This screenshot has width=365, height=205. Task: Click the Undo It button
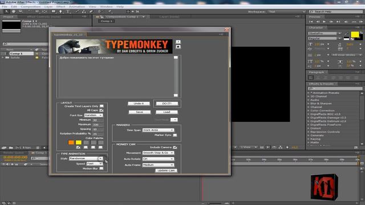pyautogui.click(x=139, y=104)
